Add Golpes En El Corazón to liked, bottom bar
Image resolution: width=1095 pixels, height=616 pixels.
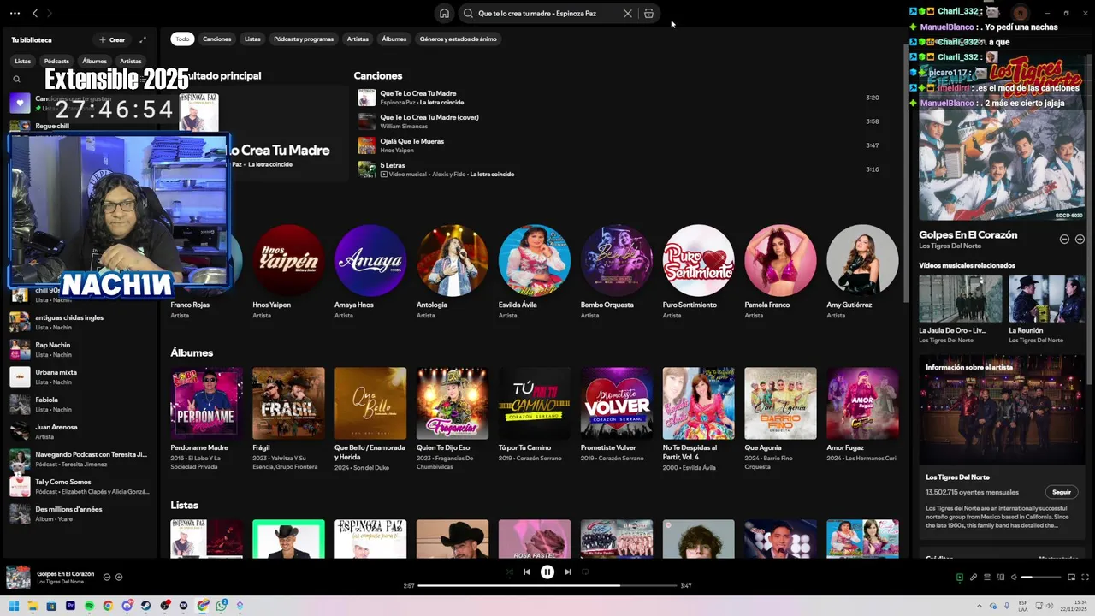(119, 577)
